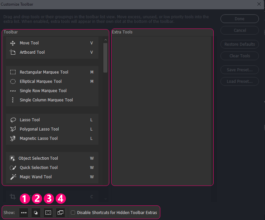The height and width of the screenshot is (220, 265).
Task: Click the Quick Selection Tool icon
Action: pos(13,168)
